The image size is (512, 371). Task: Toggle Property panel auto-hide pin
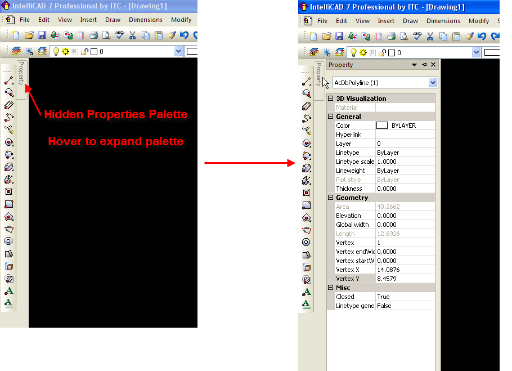[x=424, y=65]
